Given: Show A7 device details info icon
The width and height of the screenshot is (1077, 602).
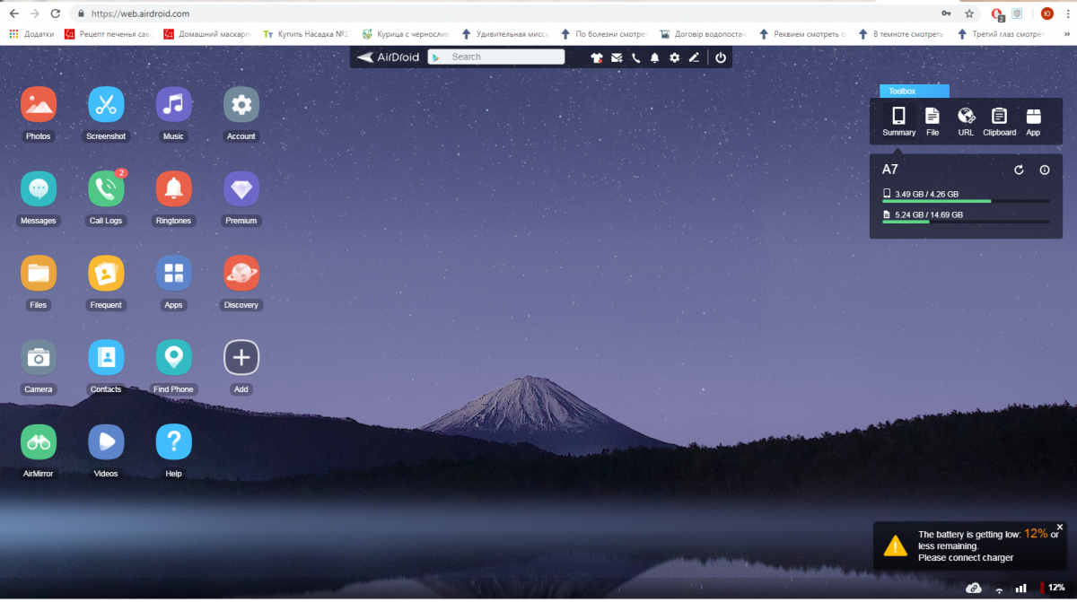Looking at the screenshot, I should point(1045,170).
